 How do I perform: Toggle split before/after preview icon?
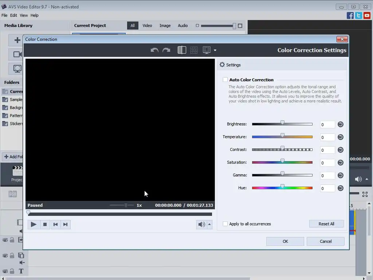pyautogui.click(x=182, y=50)
